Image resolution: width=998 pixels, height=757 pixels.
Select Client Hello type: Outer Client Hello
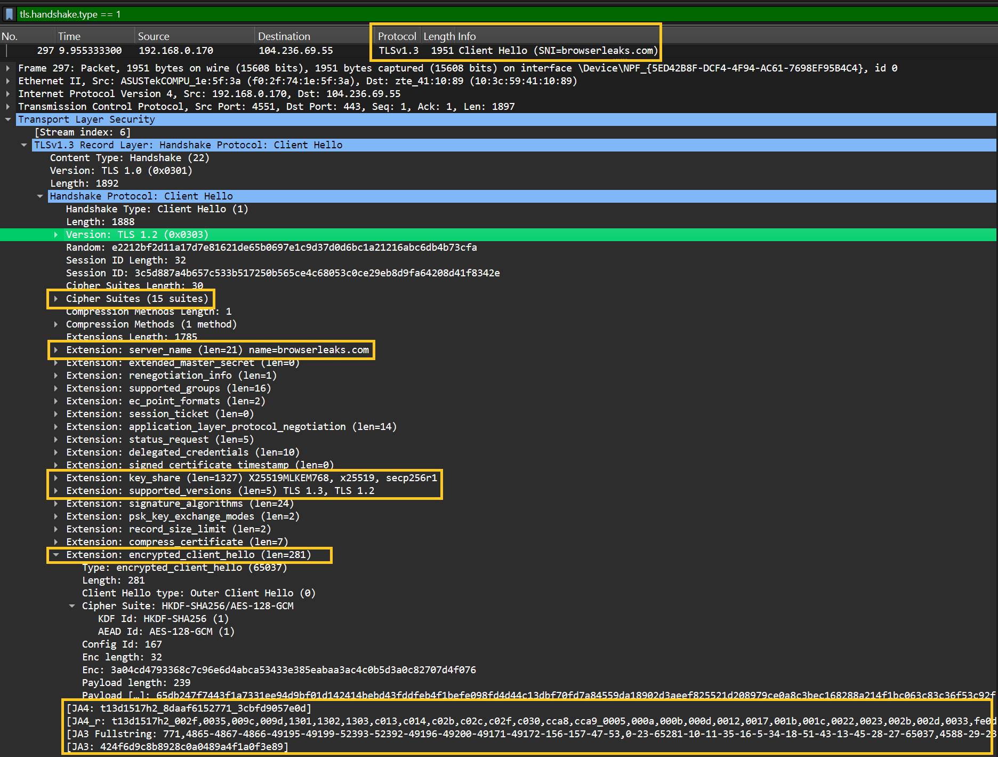pyautogui.click(x=199, y=593)
